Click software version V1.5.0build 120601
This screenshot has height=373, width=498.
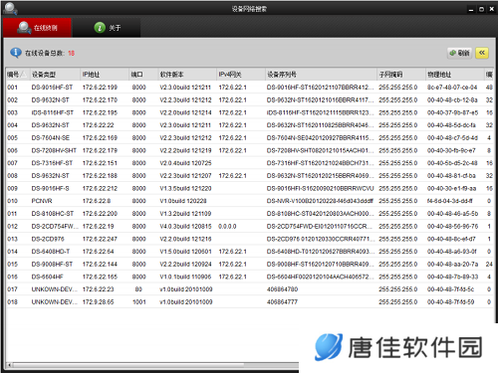[185, 252]
